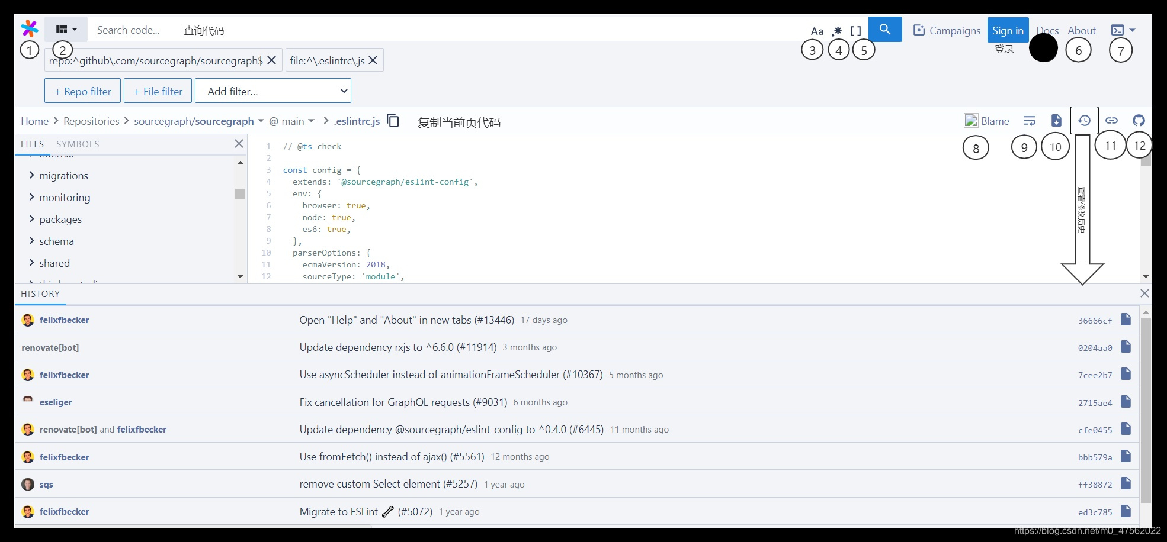Open the main branch dropdown
The width and height of the screenshot is (1167, 542).
pos(293,121)
